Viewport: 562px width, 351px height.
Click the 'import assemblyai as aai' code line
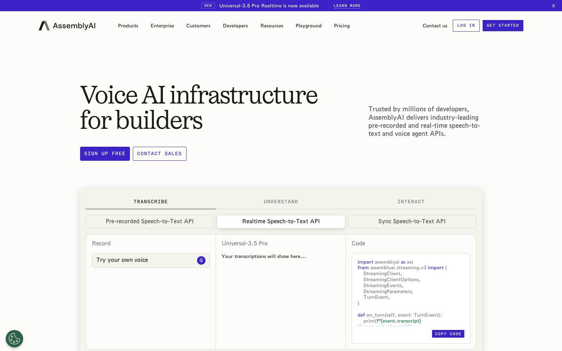point(385,262)
